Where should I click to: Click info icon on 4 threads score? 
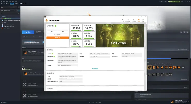[90, 33]
